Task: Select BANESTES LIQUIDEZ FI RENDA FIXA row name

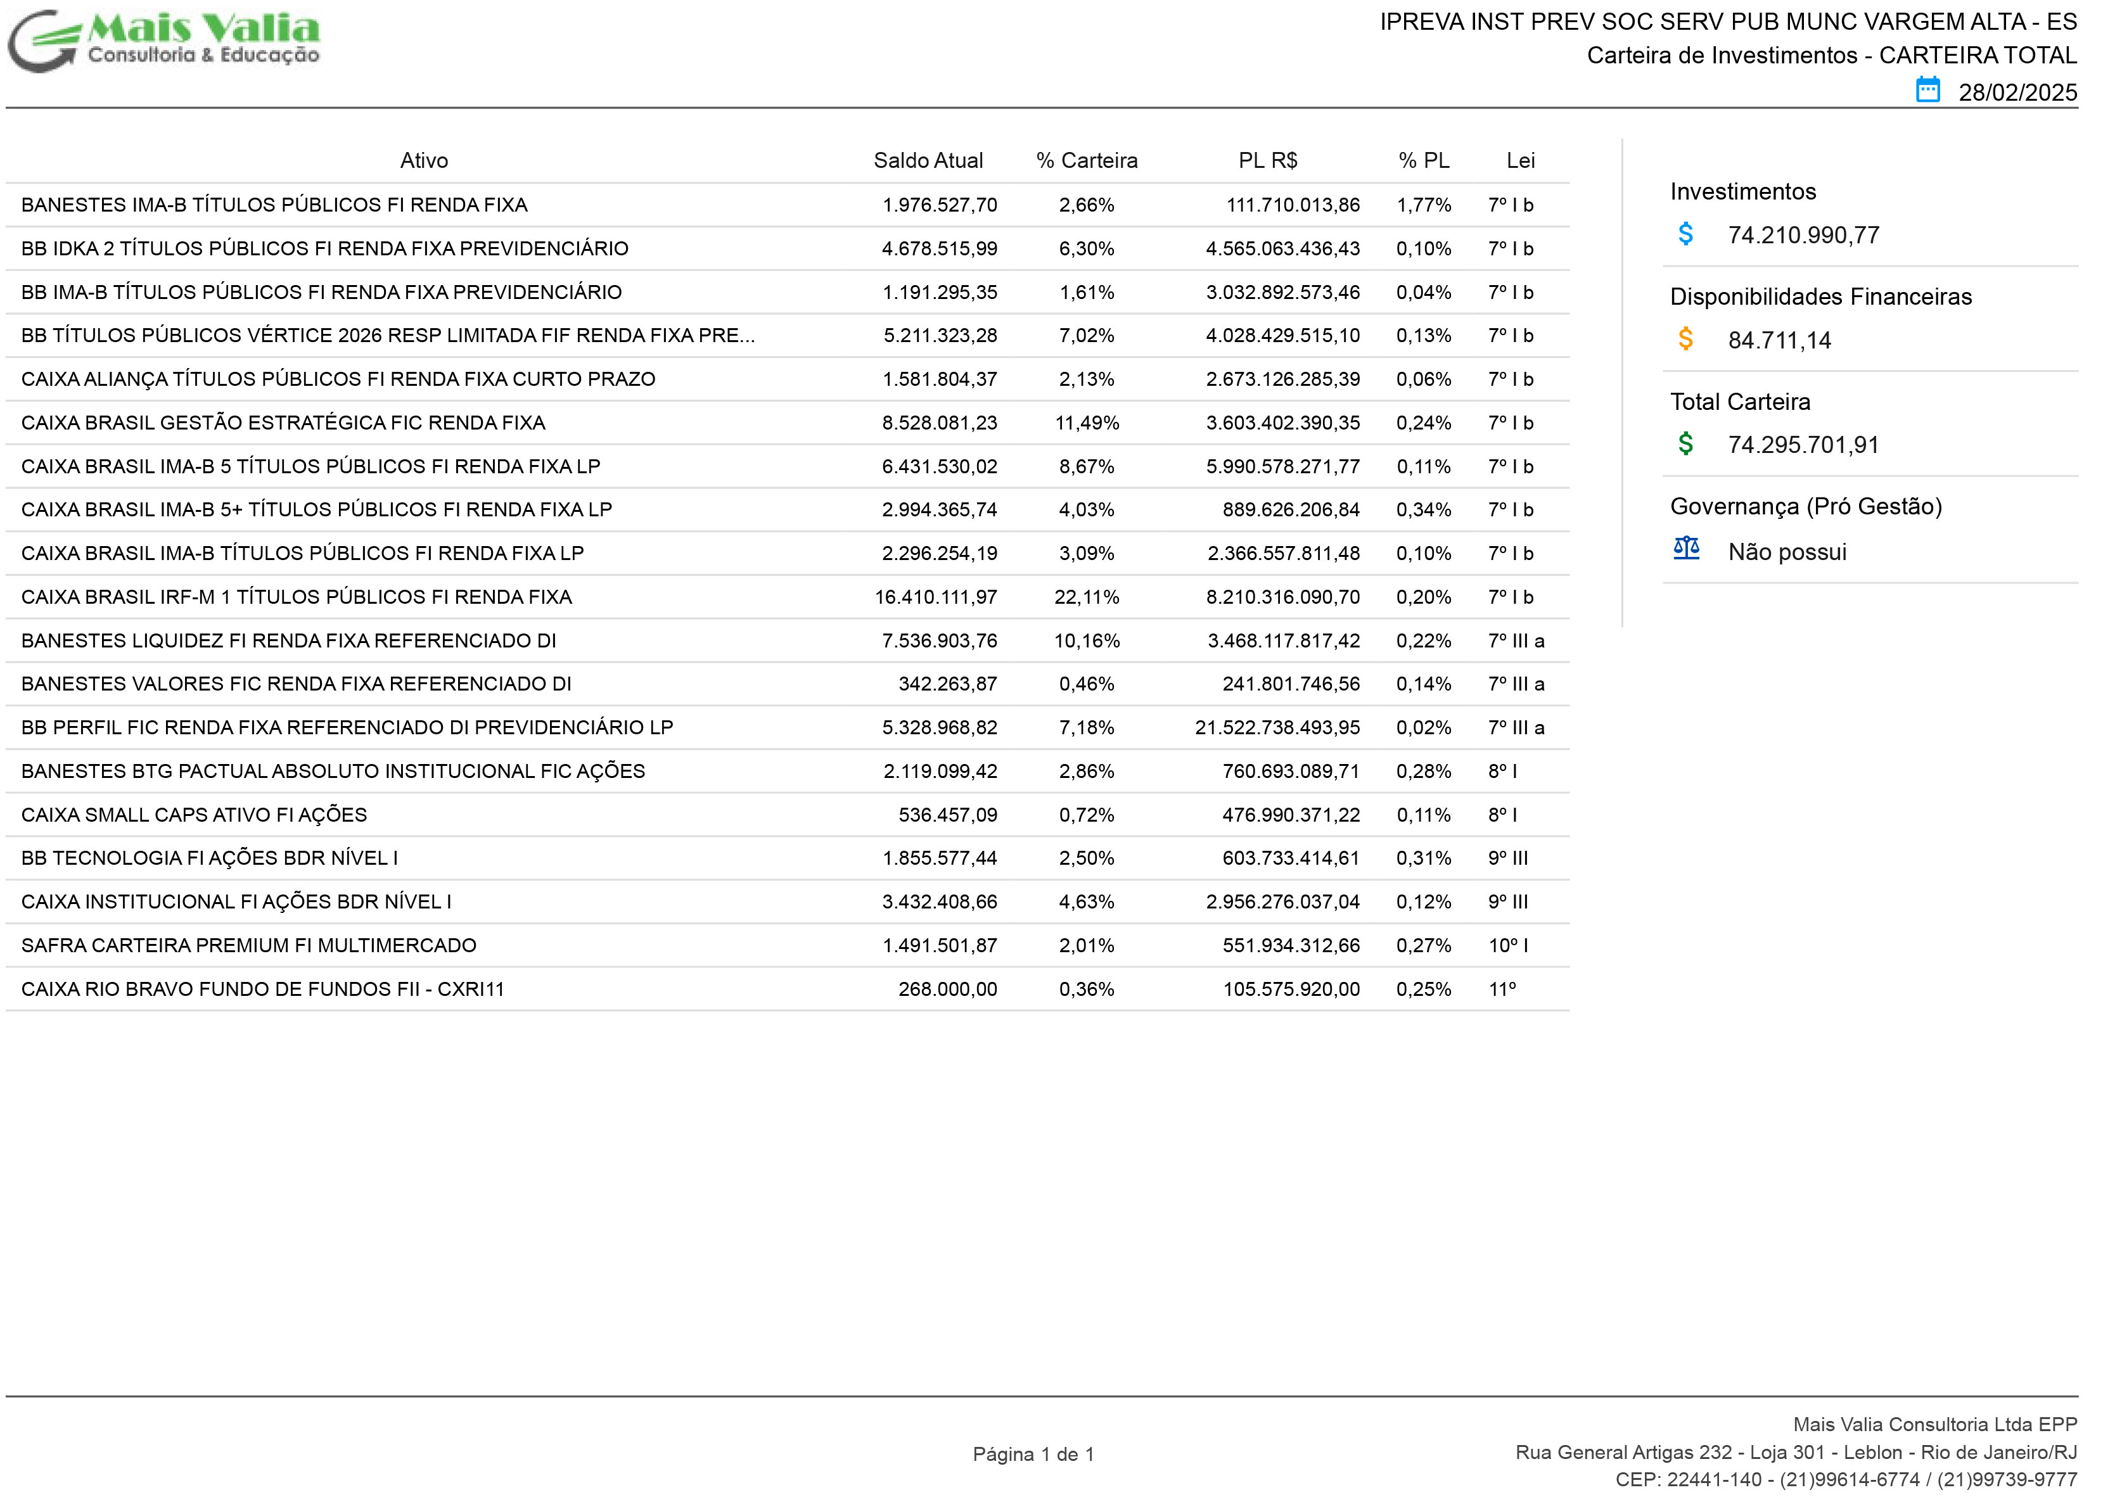Action: point(288,640)
